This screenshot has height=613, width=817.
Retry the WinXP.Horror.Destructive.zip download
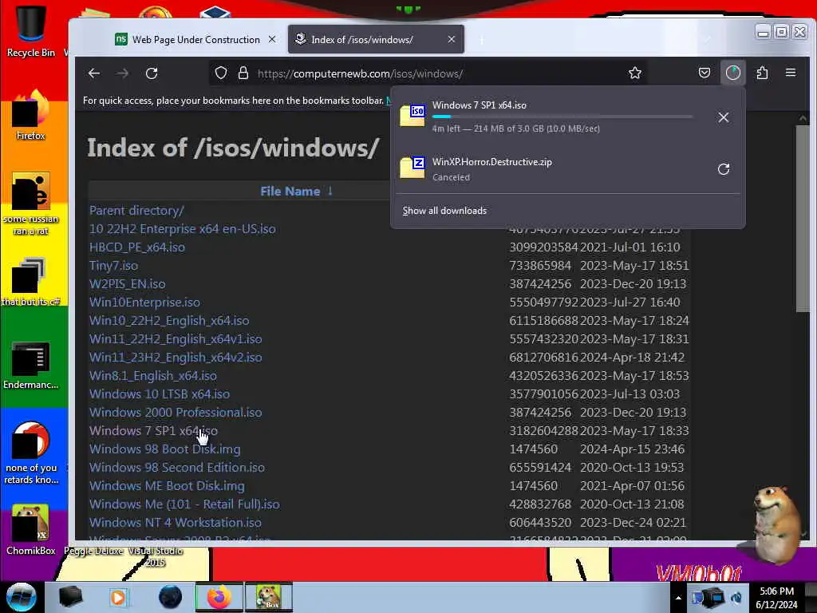coord(723,169)
